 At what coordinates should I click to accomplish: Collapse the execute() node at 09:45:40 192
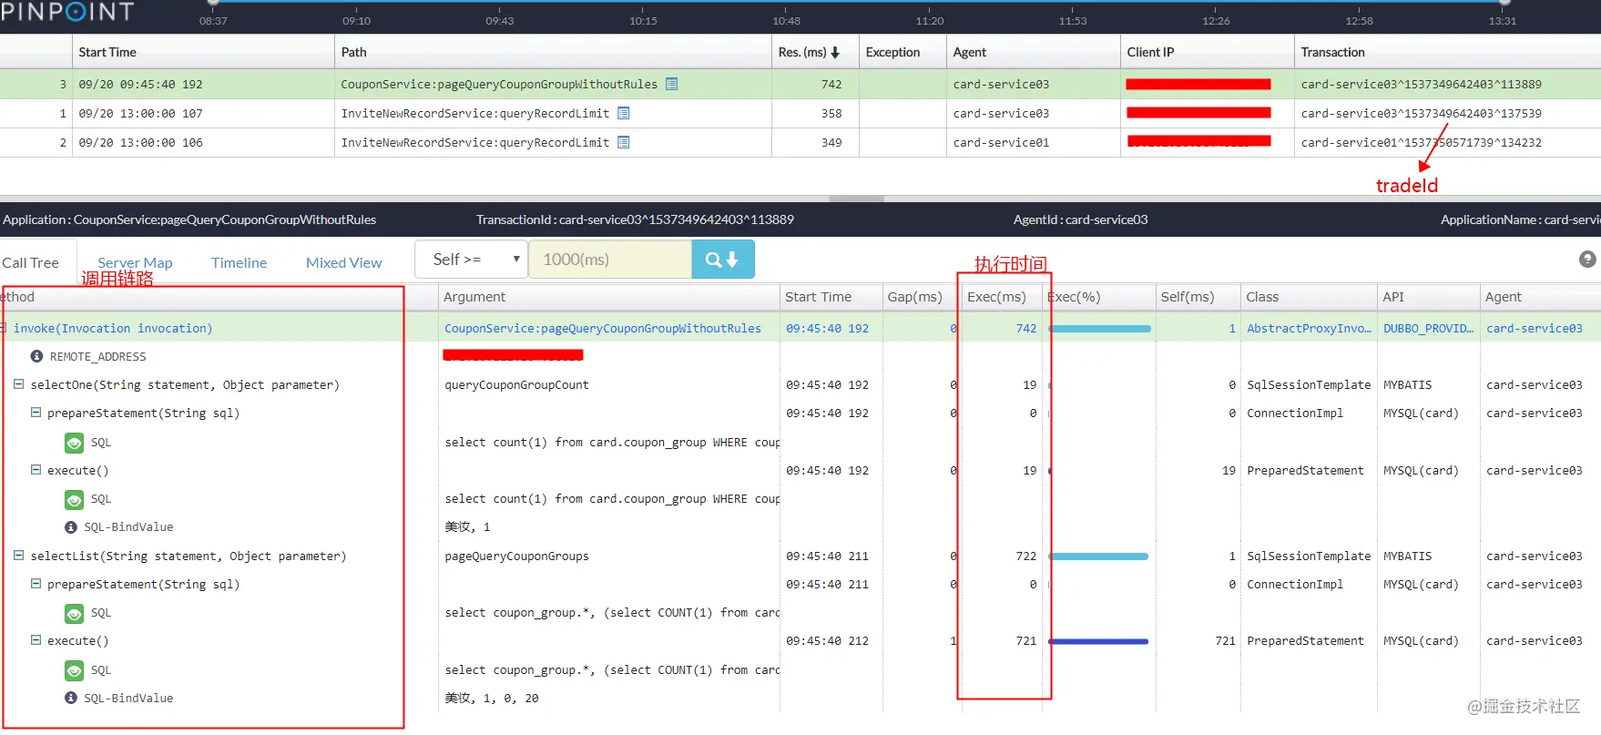click(x=36, y=470)
